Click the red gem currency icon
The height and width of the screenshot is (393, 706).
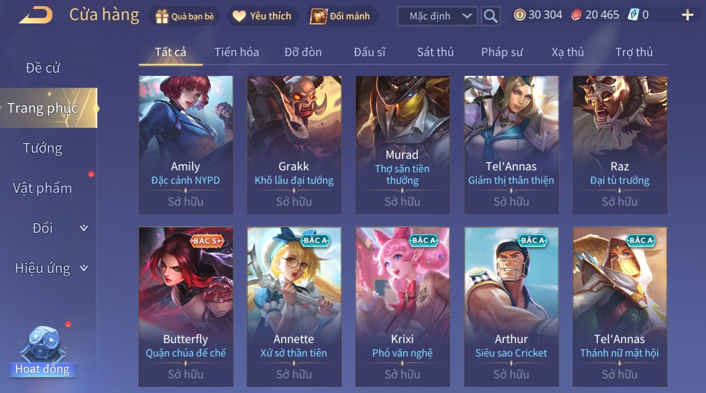coord(576,15)
